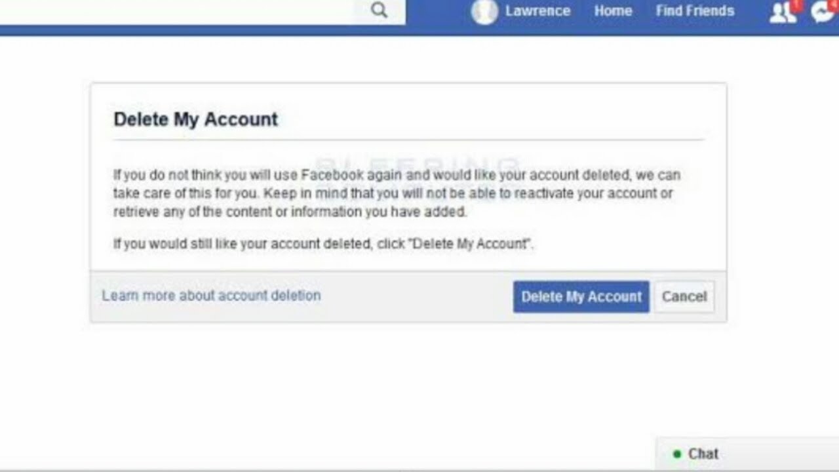Click the Delete My Account dialog heading
Viewport: 839px width, 472px height.
[195, 119]
